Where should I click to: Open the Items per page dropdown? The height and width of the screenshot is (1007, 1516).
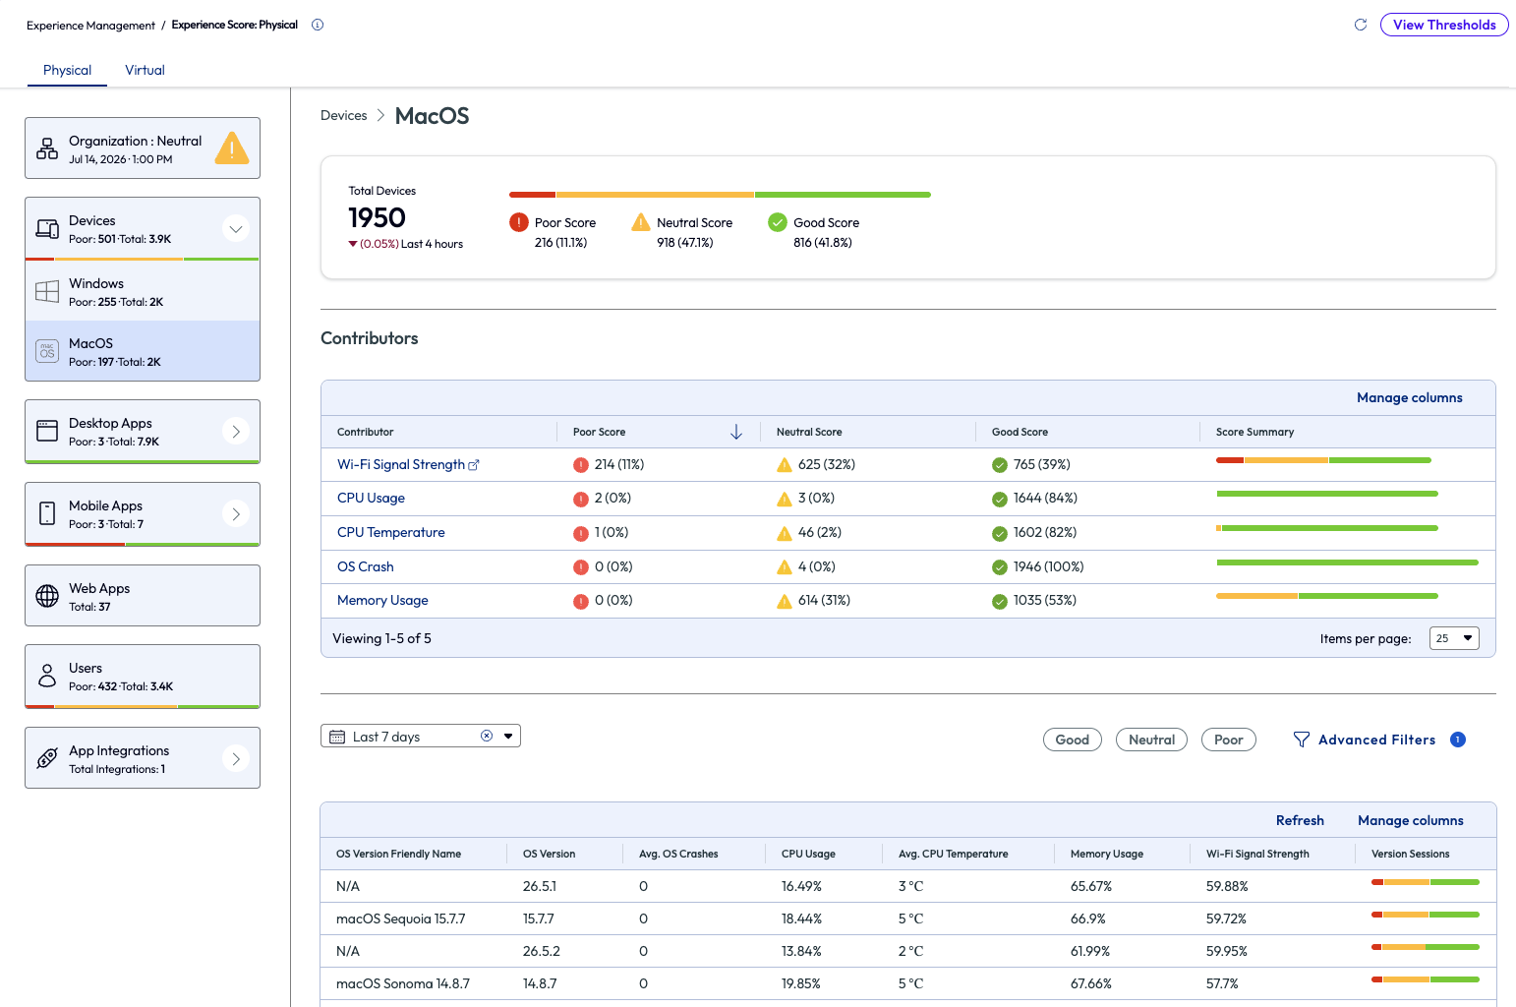1454,638
